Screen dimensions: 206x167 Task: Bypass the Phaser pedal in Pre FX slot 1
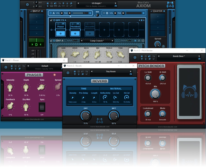pyautogui.click(x=61, y=33)
